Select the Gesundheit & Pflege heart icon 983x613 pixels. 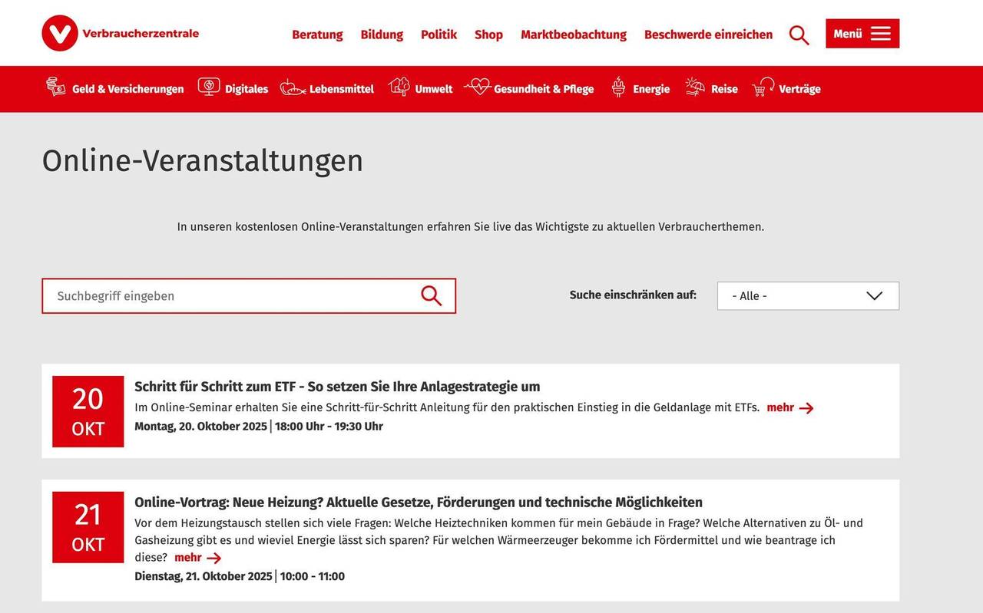478,87
